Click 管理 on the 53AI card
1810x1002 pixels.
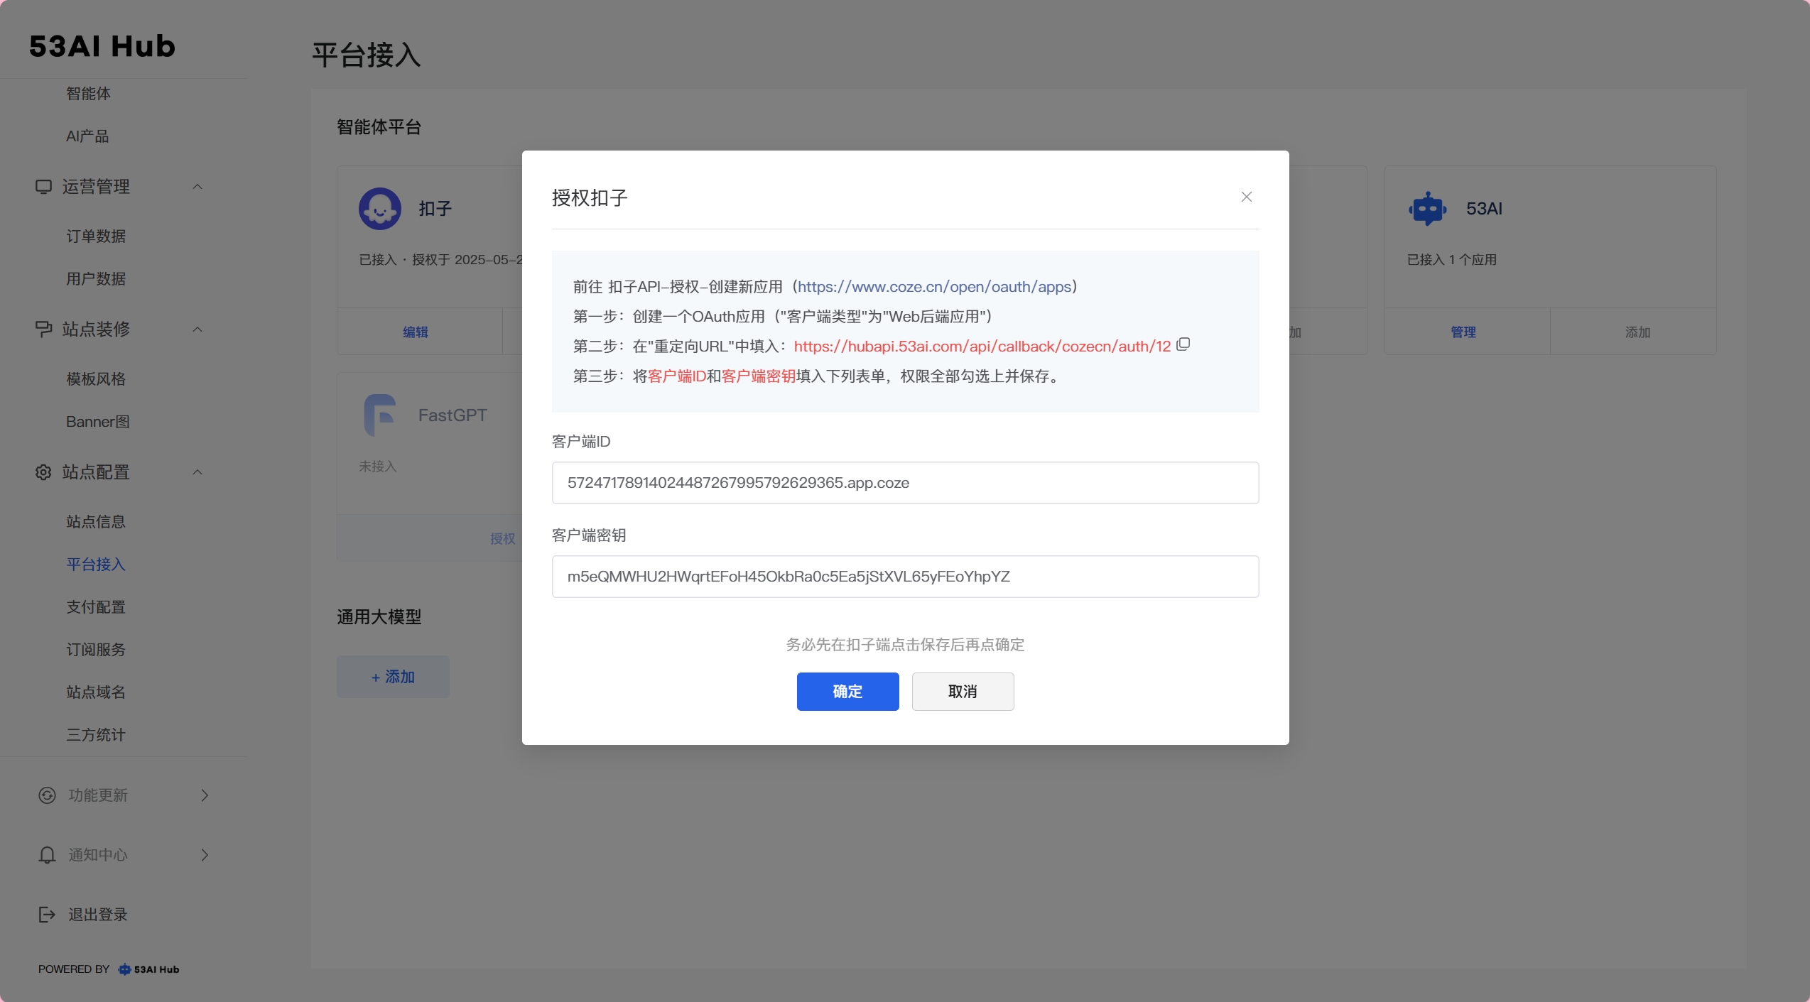pyautogui.click(x=1463, y=332)
